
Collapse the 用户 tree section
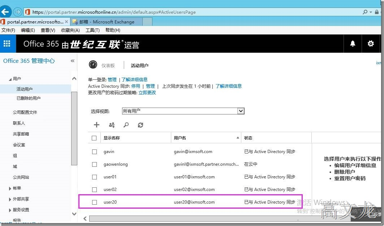pyautogui.click(x=10, y=79)
